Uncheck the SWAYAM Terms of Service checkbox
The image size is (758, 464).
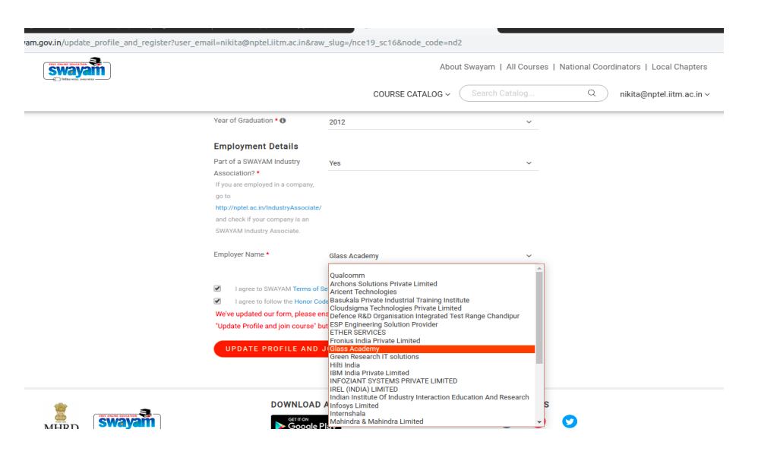click(x=217, y=289)
